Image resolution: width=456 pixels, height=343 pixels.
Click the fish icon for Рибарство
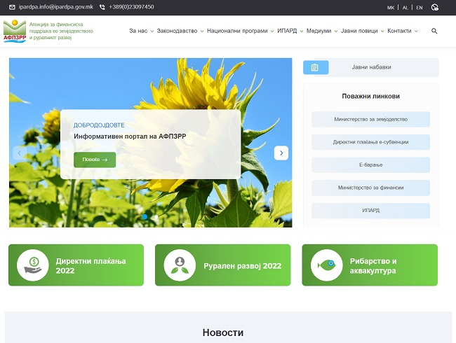point(326,265)
